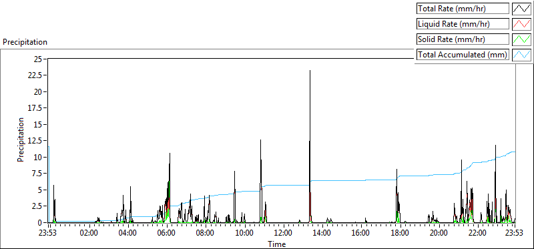Click the vertical Precipitation axis title
This screenshot has height=249, width=534.
[x=21, y=140]
